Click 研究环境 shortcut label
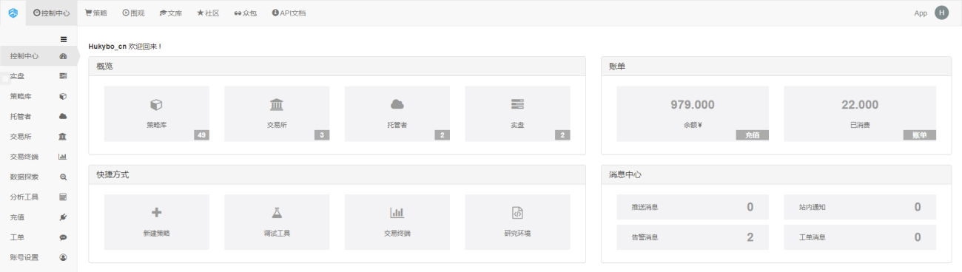Image resolution: width=962 pixels, height=272 pixels. (517, 233)
